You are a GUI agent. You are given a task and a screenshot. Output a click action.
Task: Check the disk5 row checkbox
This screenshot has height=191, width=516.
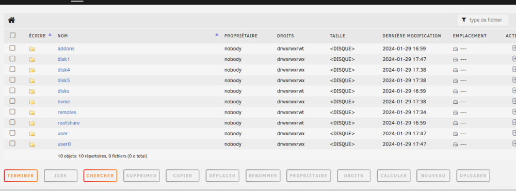coord(12,79)
